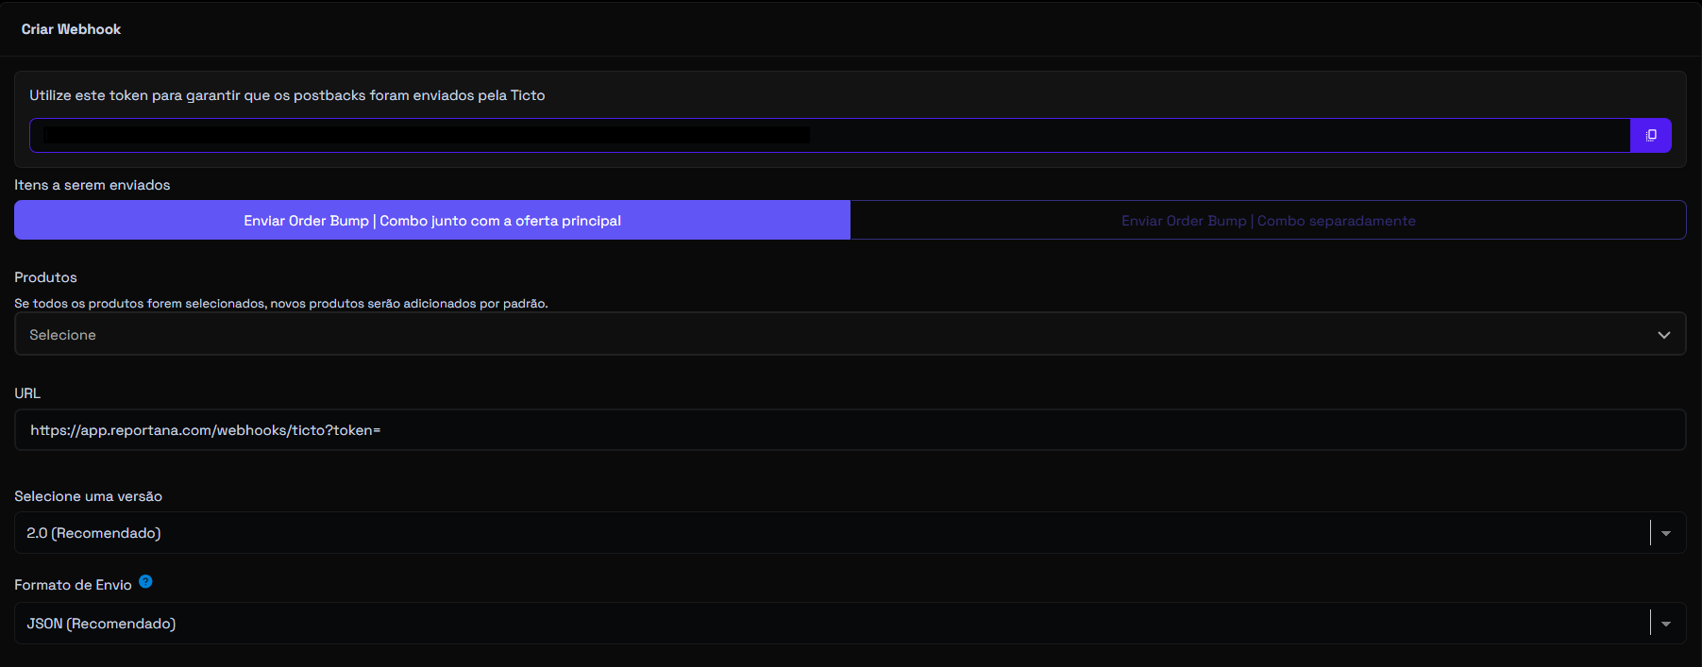This screenshot has height=667, width=1702.
Task: Expand the Produtos list via its chevron
Action: [x=1663, y=335]
